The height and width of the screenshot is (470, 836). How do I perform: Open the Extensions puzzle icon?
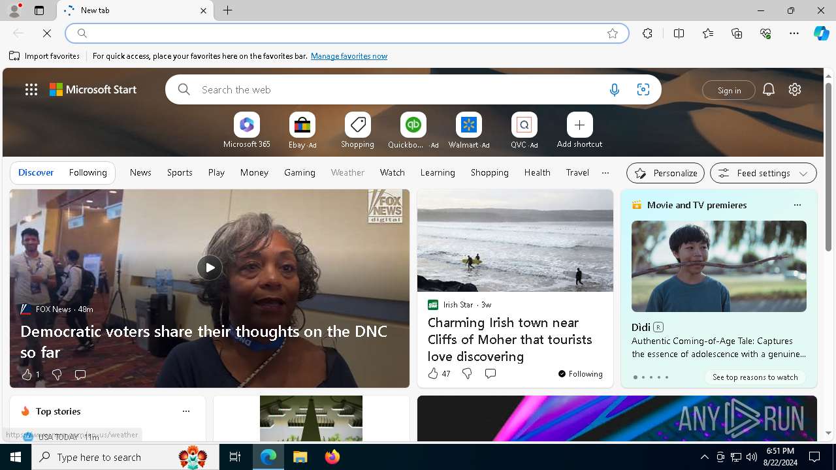(x=647, y=33)
